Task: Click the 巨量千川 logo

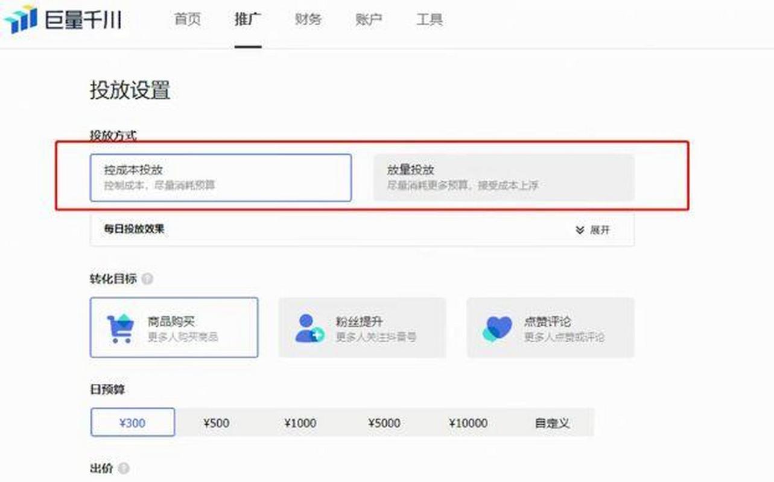Action: pyautogui.click(x=63, y=19)
